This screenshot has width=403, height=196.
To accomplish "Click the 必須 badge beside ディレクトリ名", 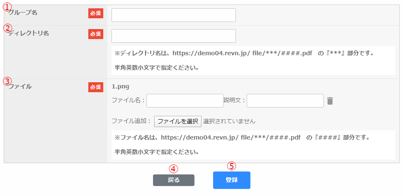I will [x=95, y=34].
